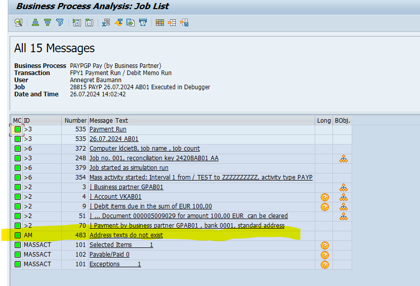Set a filter with the funnel icon
Image resolution: width=420 pixels, height=286 pixels.
[x=60, y=22]
